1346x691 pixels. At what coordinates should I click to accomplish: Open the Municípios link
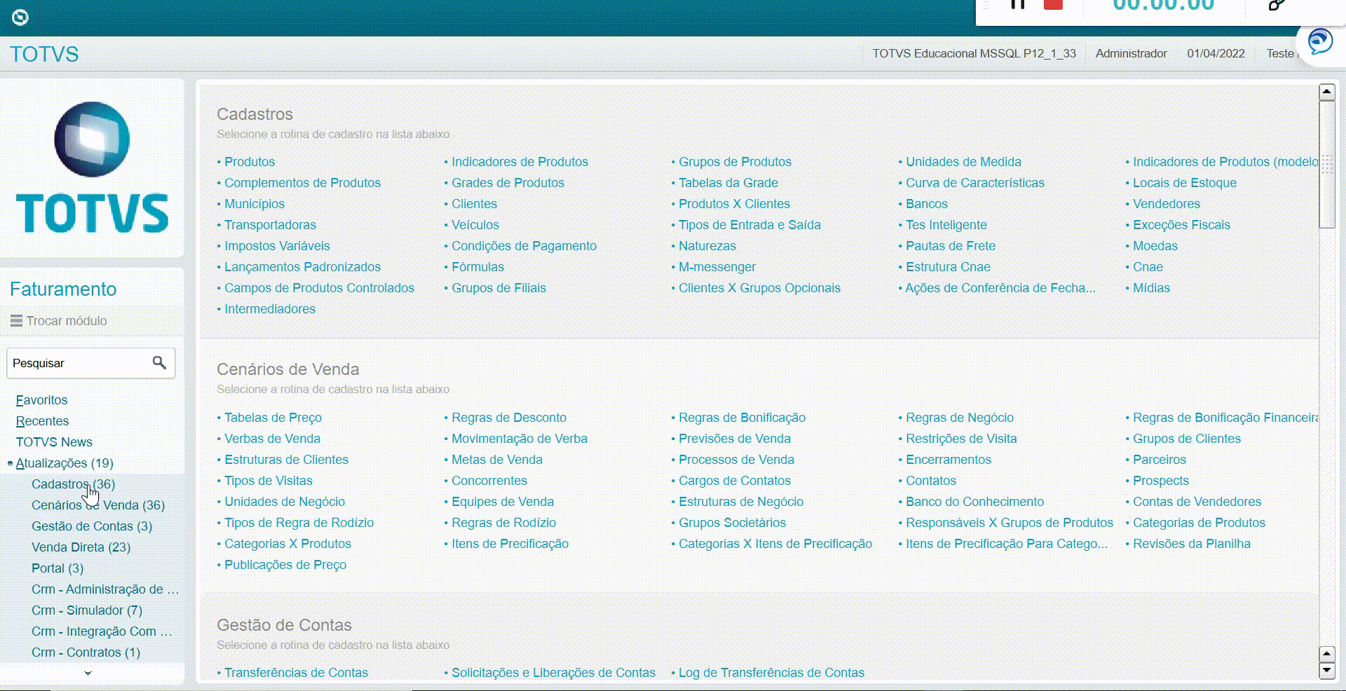point(254,204)
